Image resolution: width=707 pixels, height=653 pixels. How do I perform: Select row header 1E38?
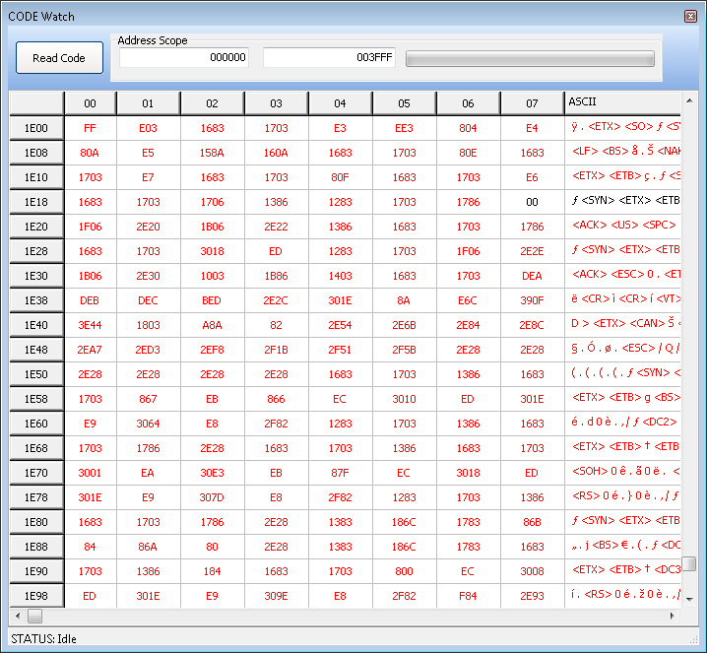click(36, 300)
